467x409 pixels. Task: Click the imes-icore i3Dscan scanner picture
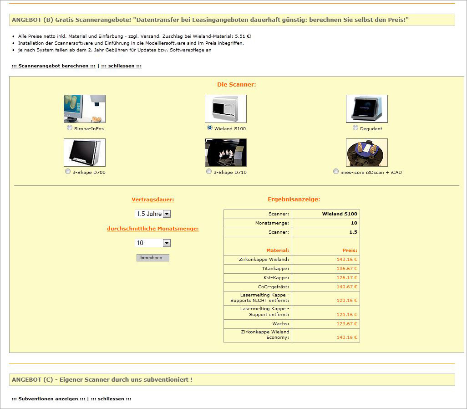click(367, 153)
